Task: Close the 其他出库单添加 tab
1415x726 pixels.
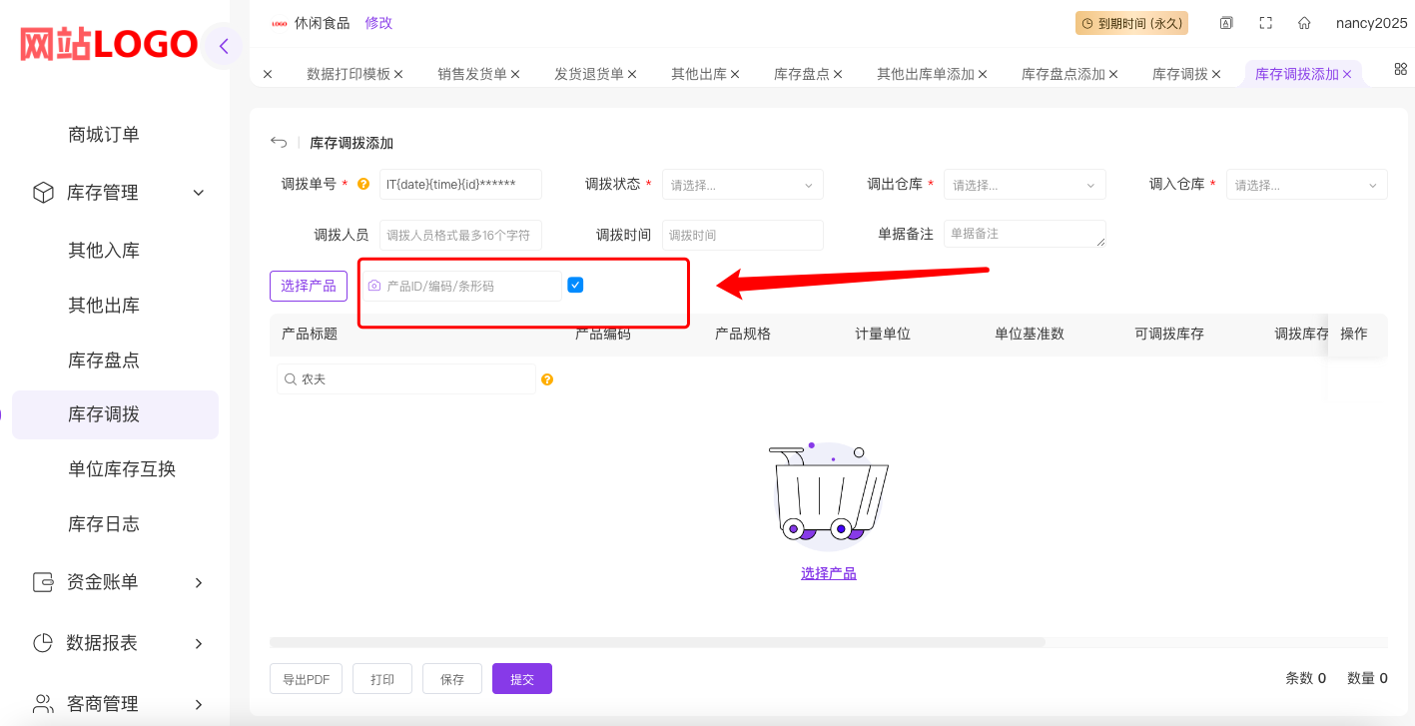Action: [x=983, y=74]
